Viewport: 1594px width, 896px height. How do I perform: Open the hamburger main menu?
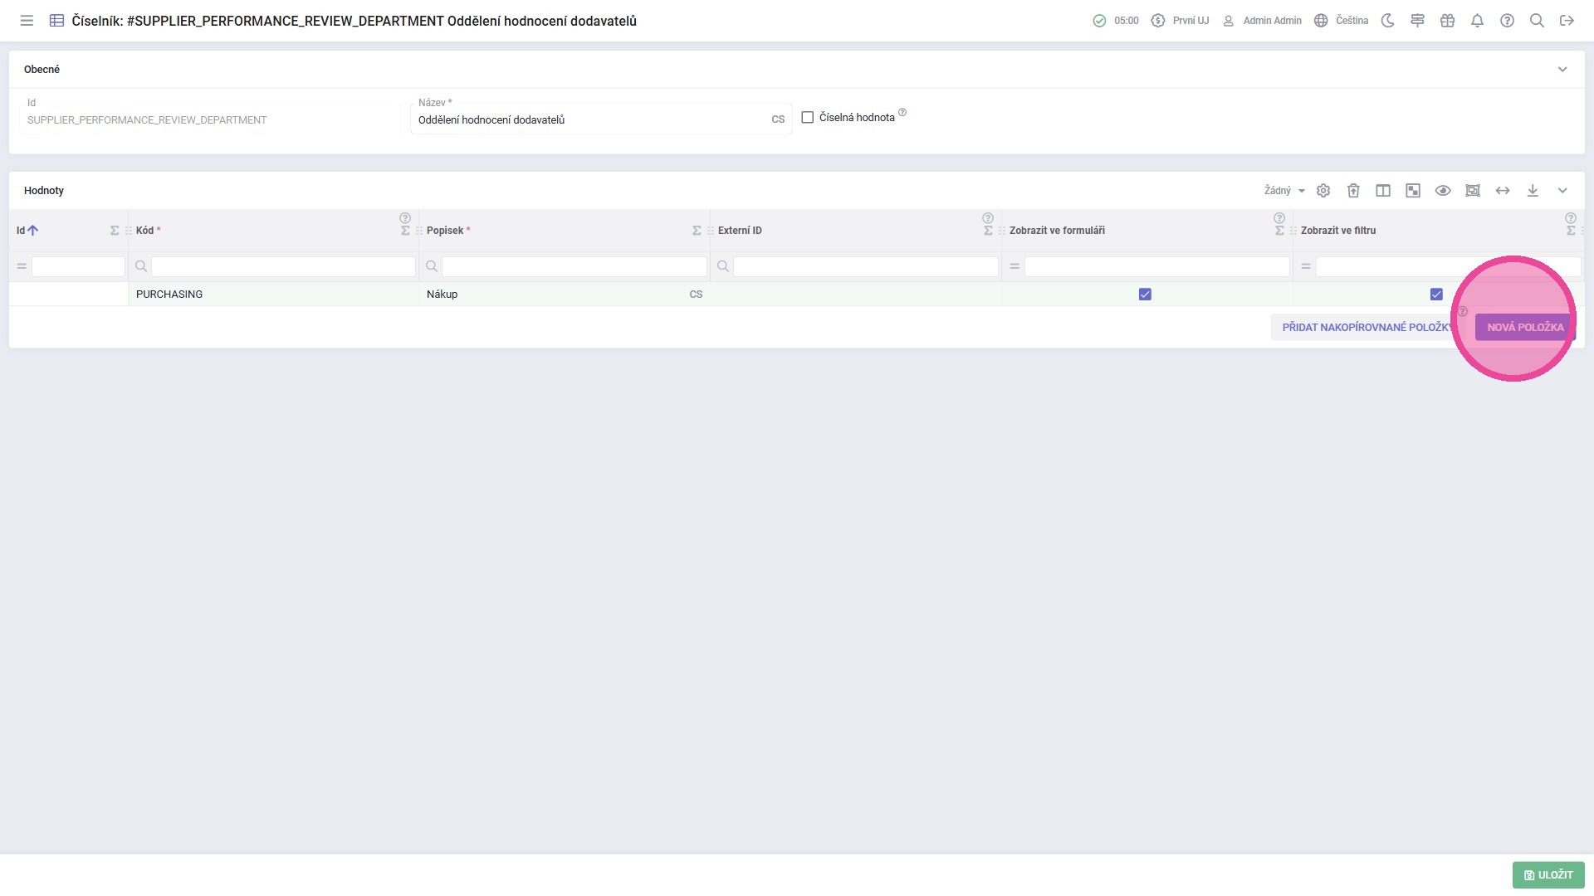[x=27, y=21]
